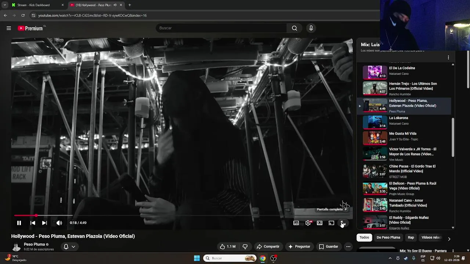This screenshot has height=264, width=470.
Task: Play El De La Codeina from mix
Action: click(404, 72)
